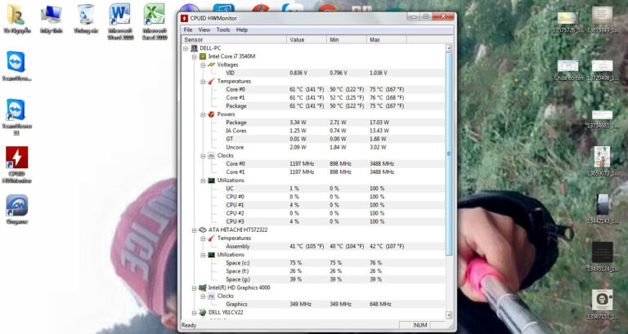Click the Value column header
The height and width of the screenshot is (334, 628).
[x=307, y=39]
